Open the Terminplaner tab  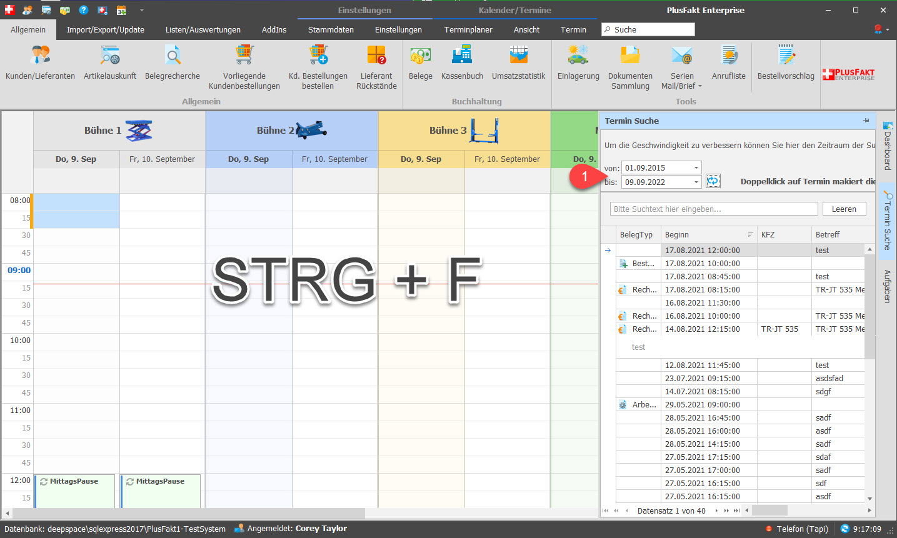[468, 29]
